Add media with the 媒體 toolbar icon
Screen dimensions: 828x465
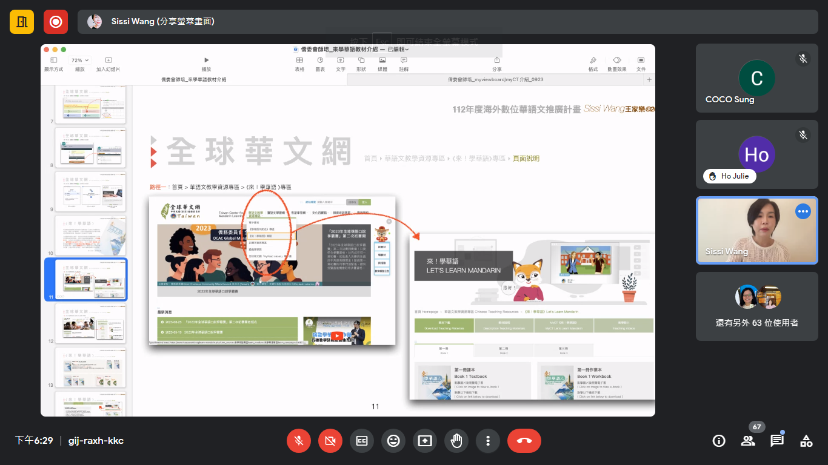click(x=382, y=61)
